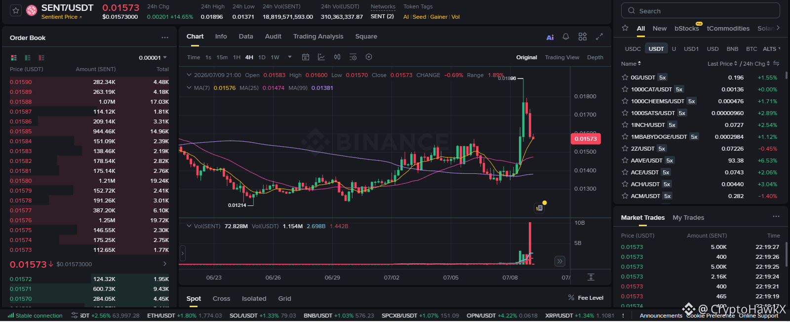Favorite the ACM/USDT pair star

(625, 196)
